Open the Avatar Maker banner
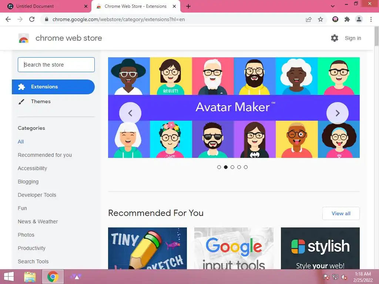The image size is (379, 284). (234, 108)
